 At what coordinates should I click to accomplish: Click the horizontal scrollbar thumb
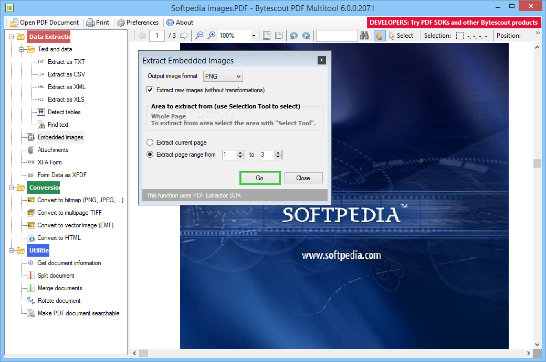pos(143,353)
